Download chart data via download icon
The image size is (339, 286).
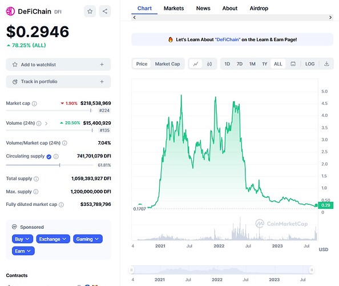[x=326, y=63]
